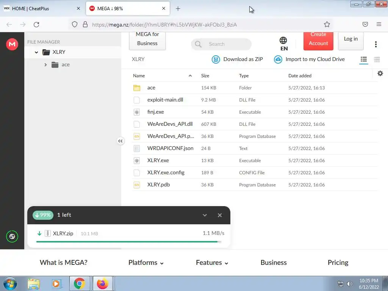Click the XLRY.exe executable icon

click(136, 161)
